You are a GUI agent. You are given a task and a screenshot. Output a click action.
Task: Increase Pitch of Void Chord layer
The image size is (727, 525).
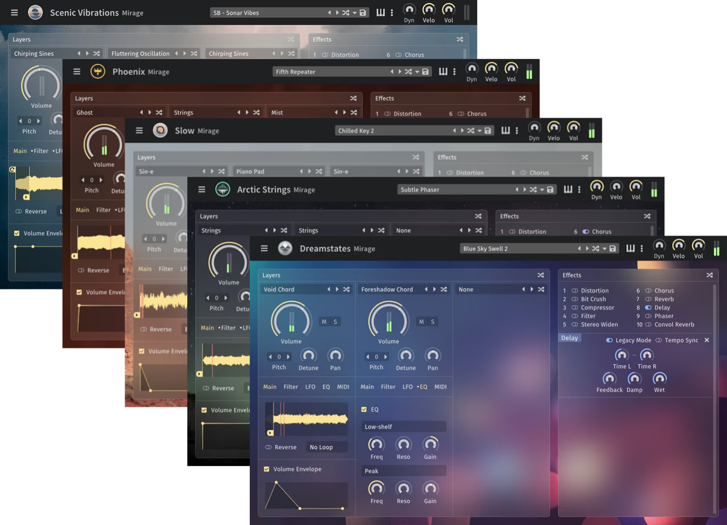click(288, 357)
